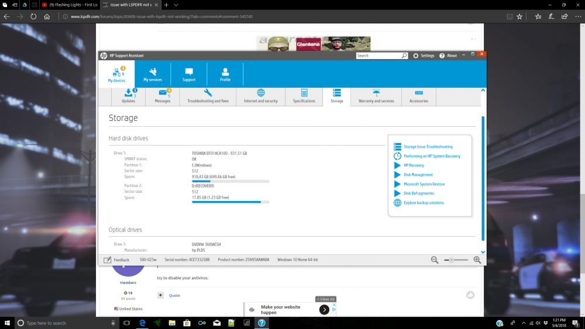Click the plus multi-quote button
Screen dimensions: 585x329
(160, 295)
